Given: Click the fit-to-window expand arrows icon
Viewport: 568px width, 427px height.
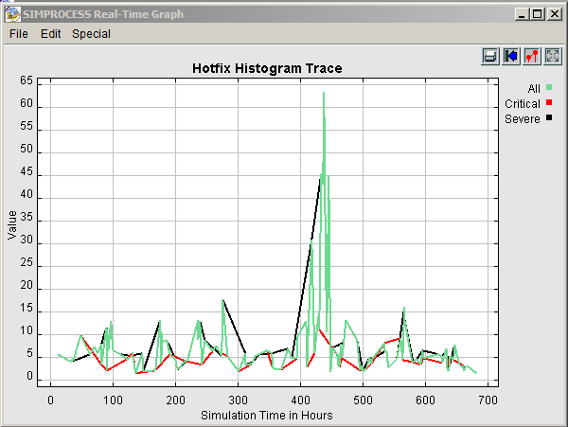Looking at the screenshot, I should [552, 56].
